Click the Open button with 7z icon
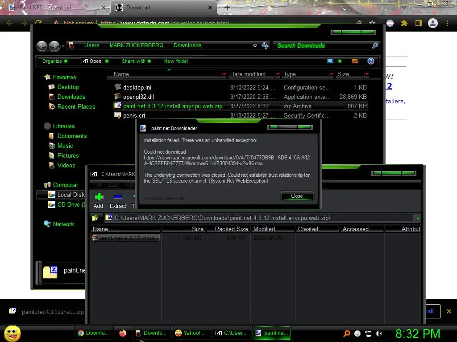The width and height of the screenshot is (457, 342). click(91, 61)
